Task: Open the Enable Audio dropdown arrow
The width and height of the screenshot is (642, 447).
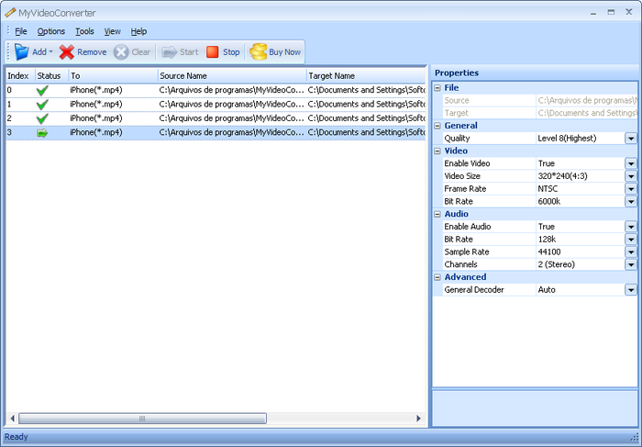Action: pos(631,227)
